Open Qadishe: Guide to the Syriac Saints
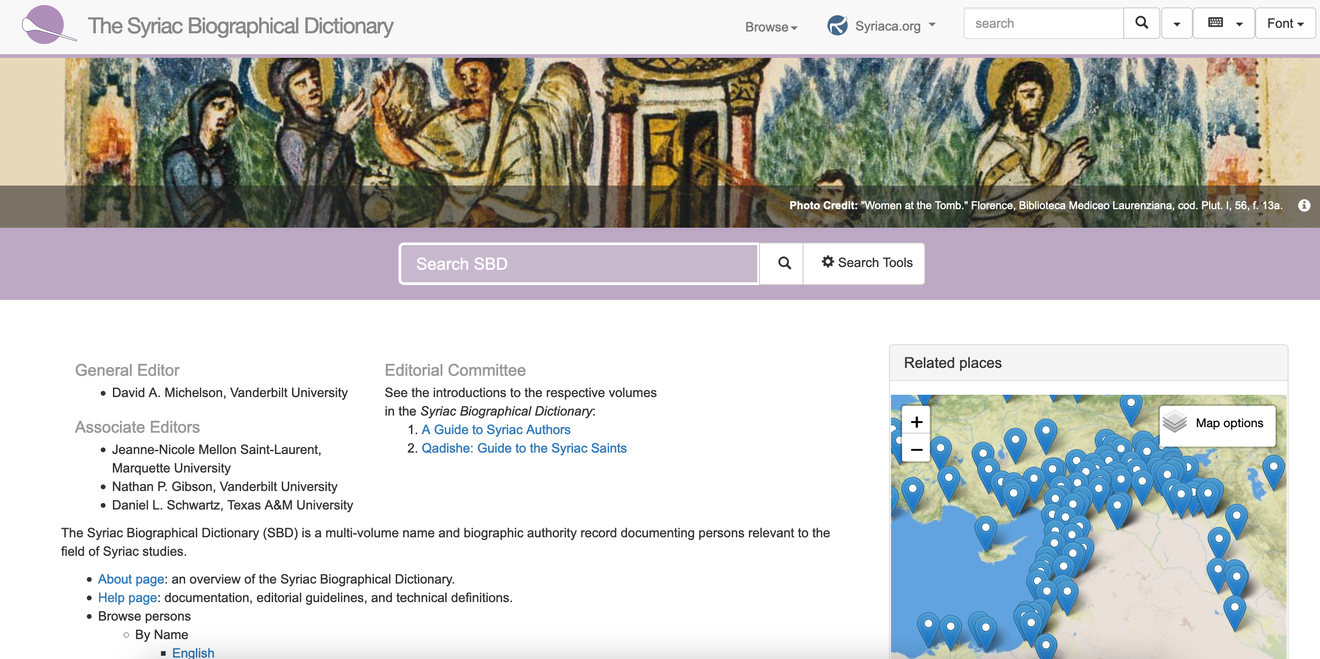Viewport: 1320px width, 659px height. click(524, 448)
